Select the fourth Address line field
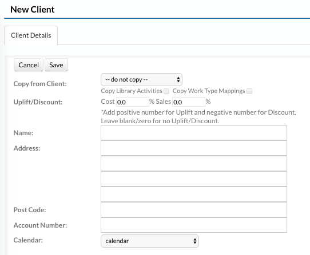This screenshot has width=310, height=255. (x=194, y=195)
